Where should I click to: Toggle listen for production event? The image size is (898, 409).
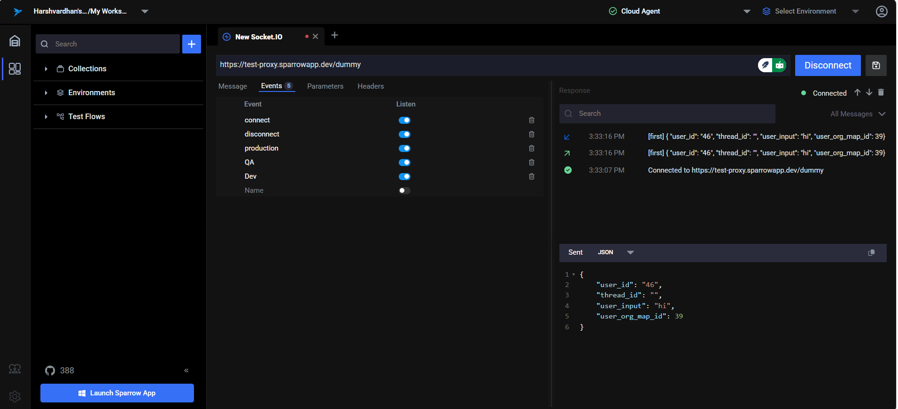404,148
